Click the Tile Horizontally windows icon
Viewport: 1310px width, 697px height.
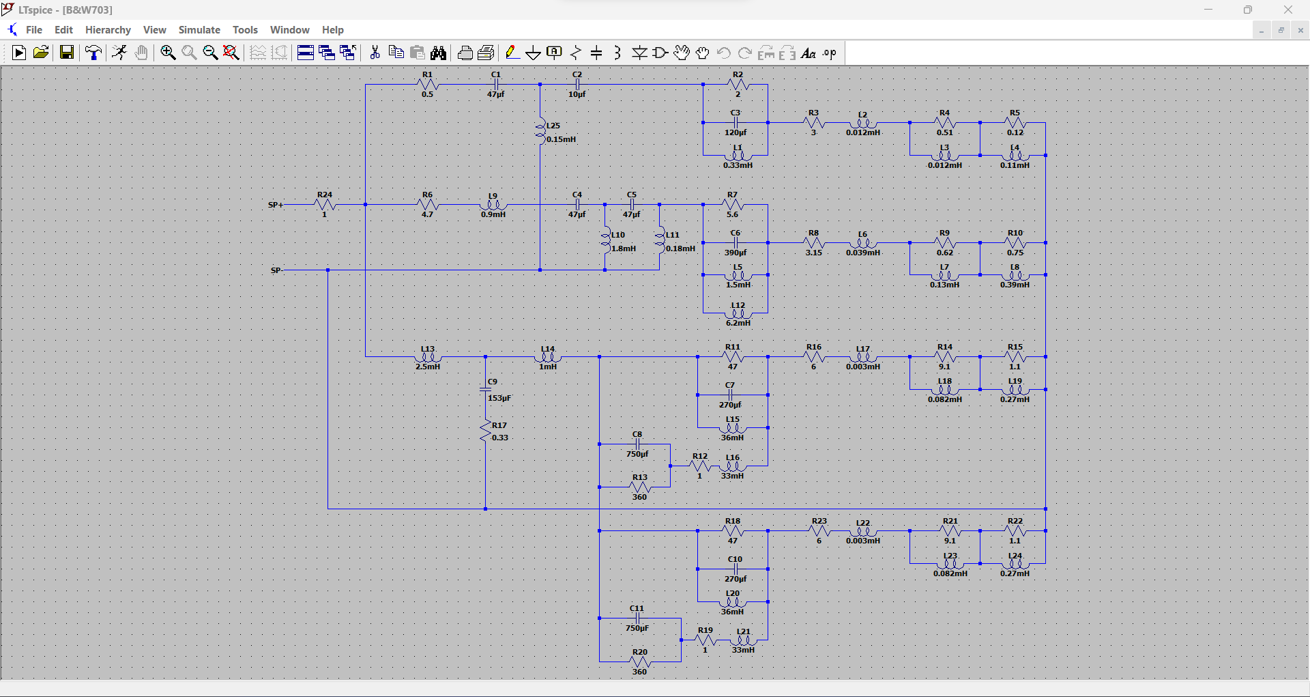click(305, 53)
